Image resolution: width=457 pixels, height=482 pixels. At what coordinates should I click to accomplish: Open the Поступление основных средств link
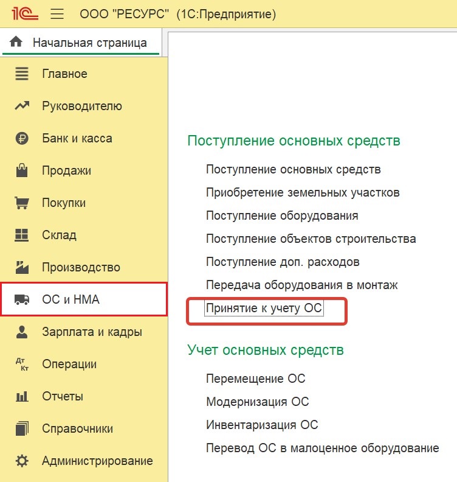294,169
